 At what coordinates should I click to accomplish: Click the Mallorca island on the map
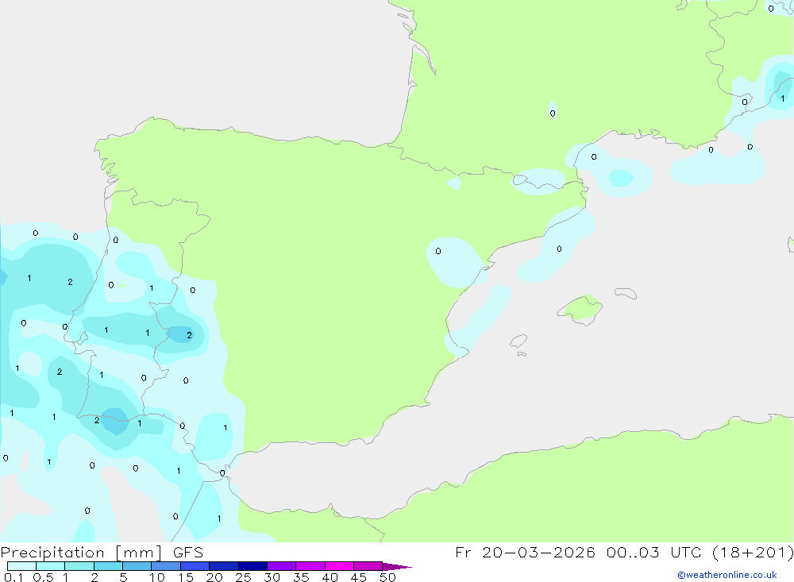point(580,310)
